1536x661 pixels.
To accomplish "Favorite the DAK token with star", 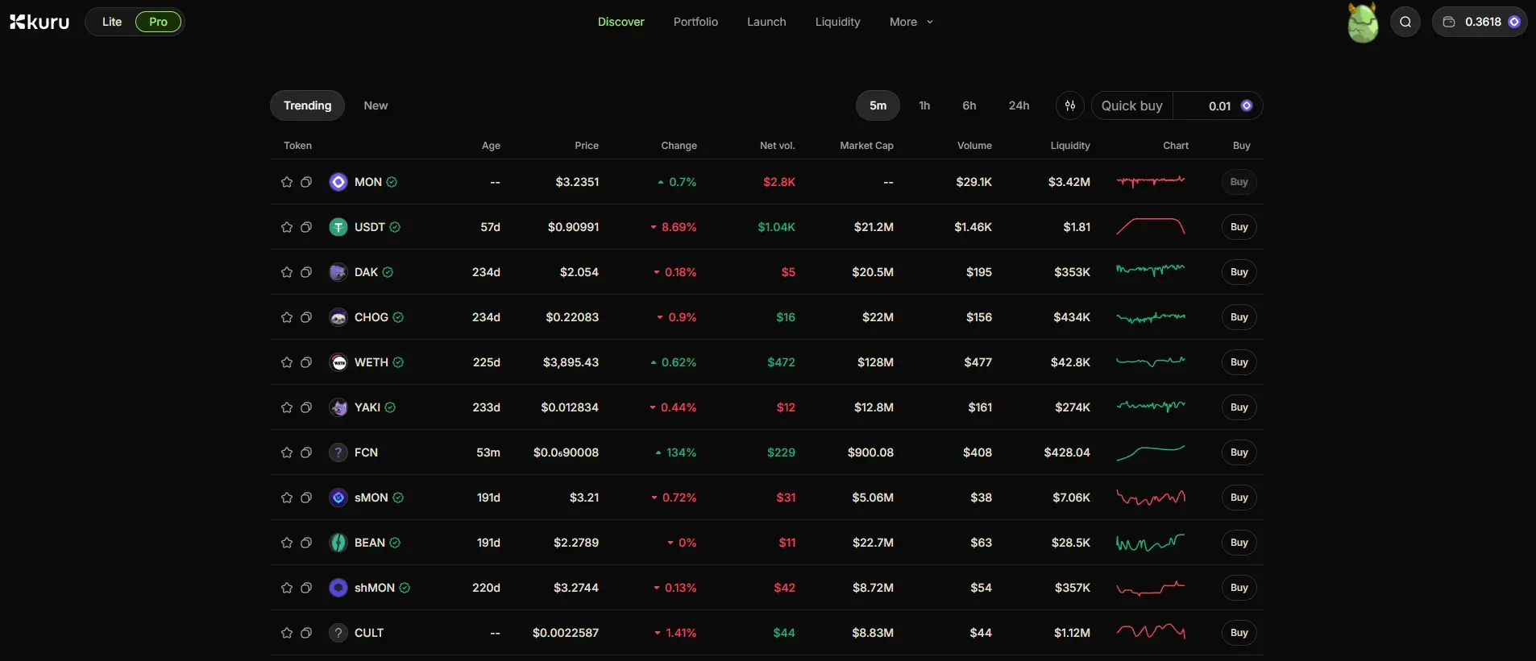I will (x=286, y=272).
